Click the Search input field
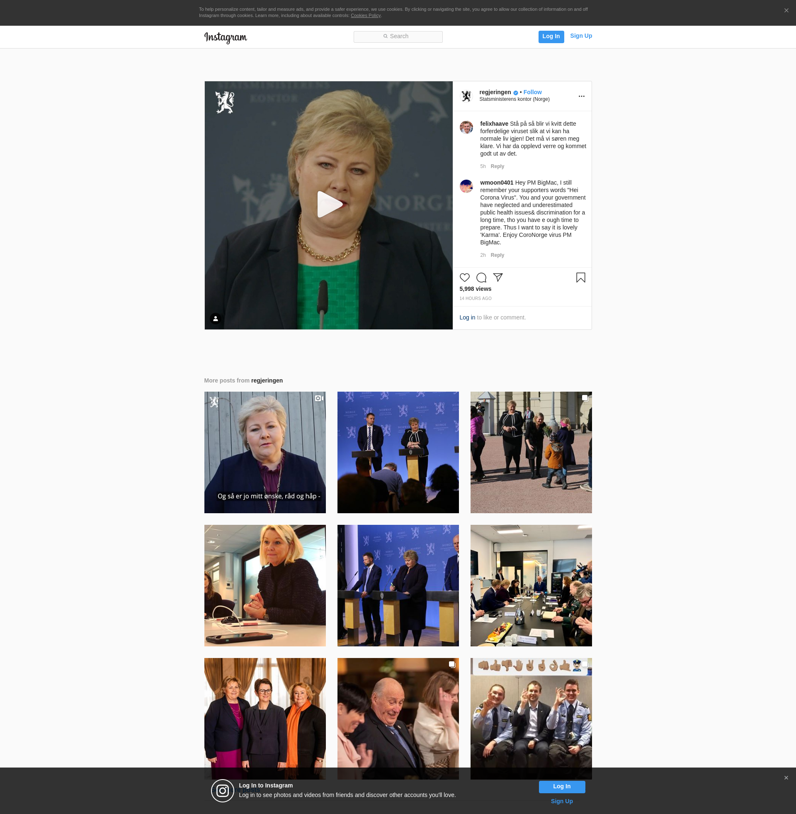This screenshot has width=796, height=814. [x=398, y=37]
